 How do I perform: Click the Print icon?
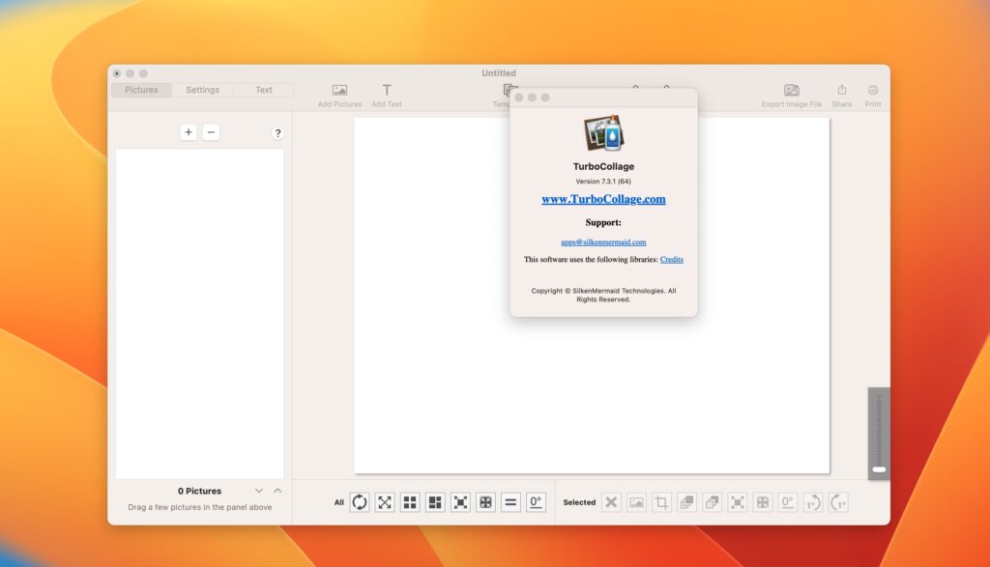tap(872, 92)
